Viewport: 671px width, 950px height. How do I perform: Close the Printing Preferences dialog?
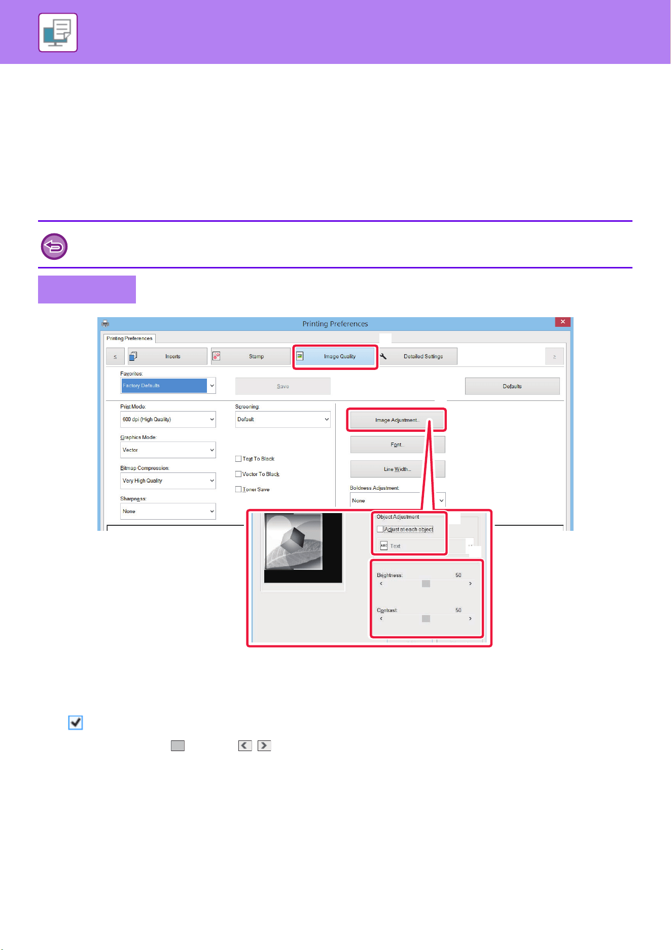(563, 322)
